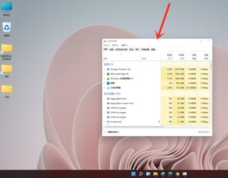228x178 pixels.
Task: Expand the Google Chrome process group
Action: pos(104,69)
